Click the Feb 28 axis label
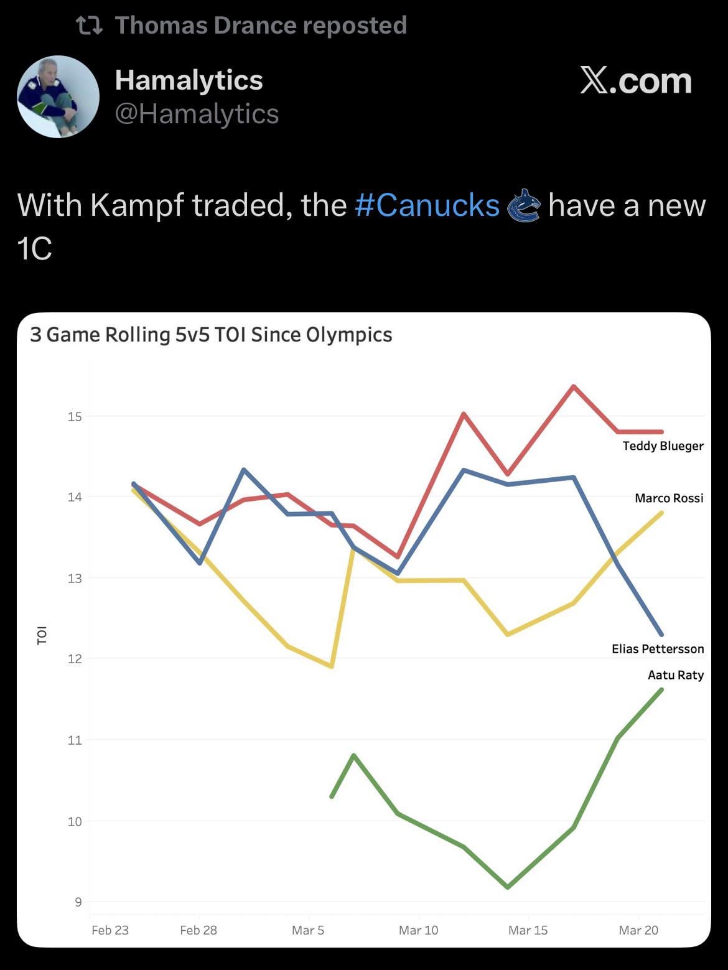 coord(198,930)
